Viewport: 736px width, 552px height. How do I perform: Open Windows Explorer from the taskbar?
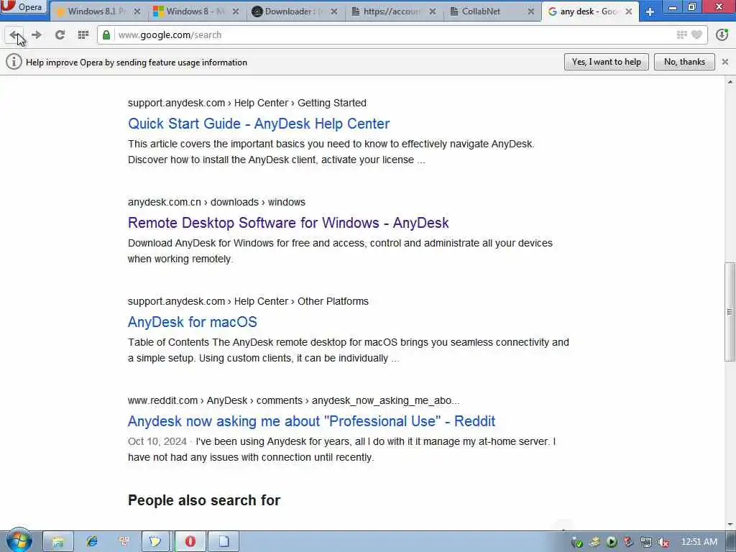tap(57, 542)
